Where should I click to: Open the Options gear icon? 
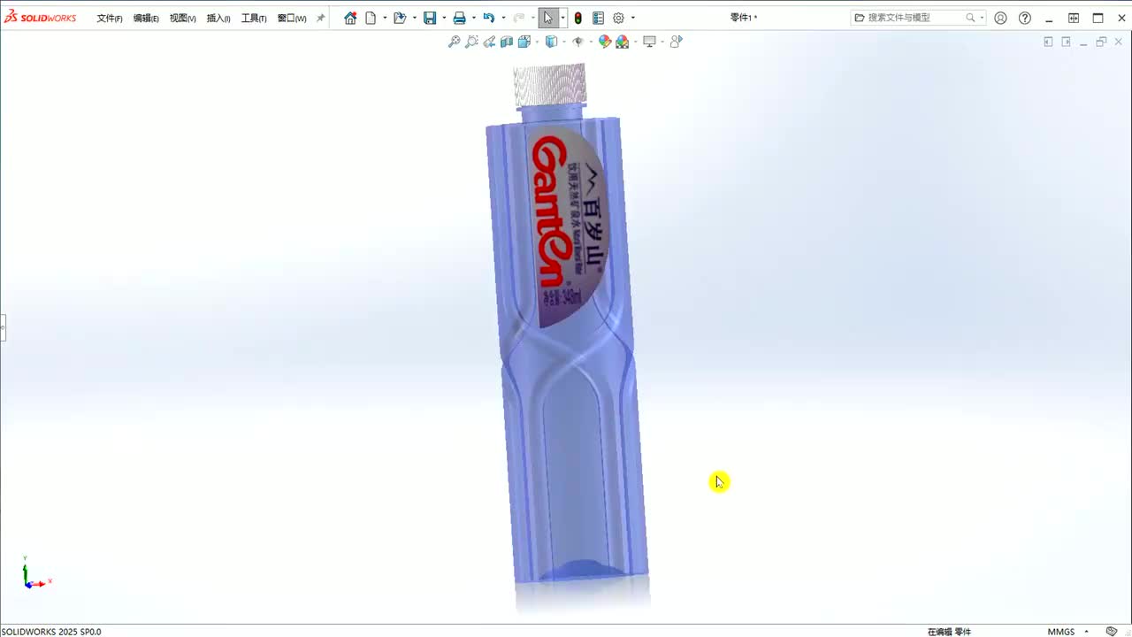click(619, 18)
